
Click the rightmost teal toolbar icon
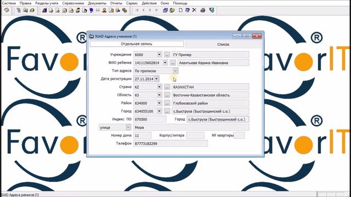[212, 10]
